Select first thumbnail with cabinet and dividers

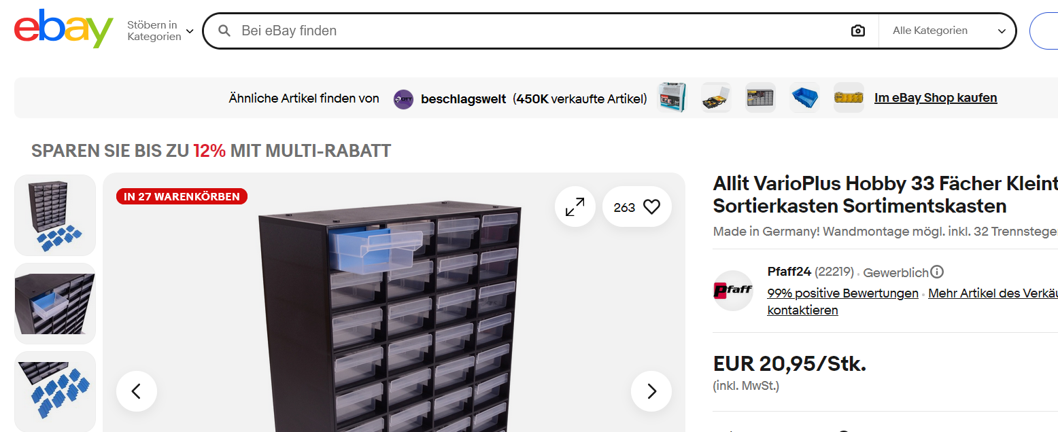coord(55,215)
